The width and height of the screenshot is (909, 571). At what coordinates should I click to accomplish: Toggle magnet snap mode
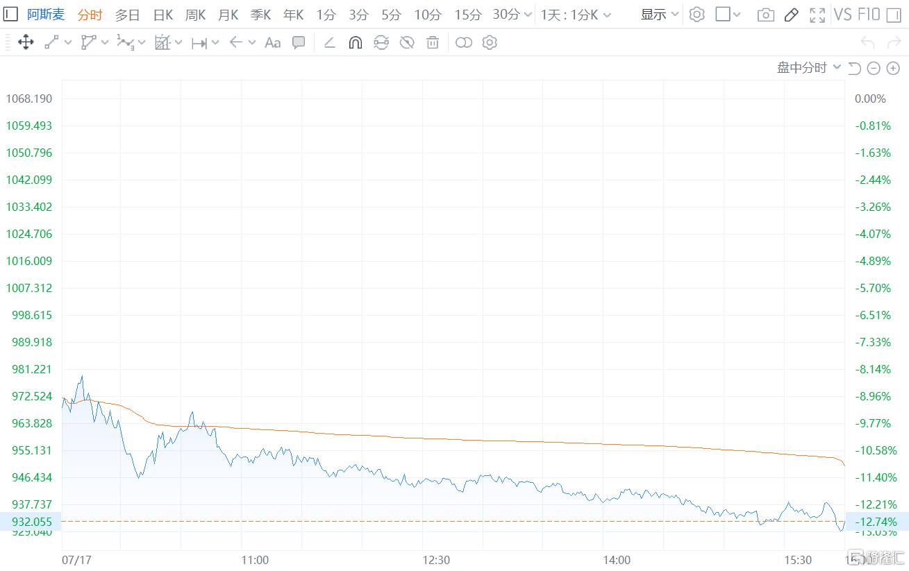pyautogui.click(x=355, y=43)
